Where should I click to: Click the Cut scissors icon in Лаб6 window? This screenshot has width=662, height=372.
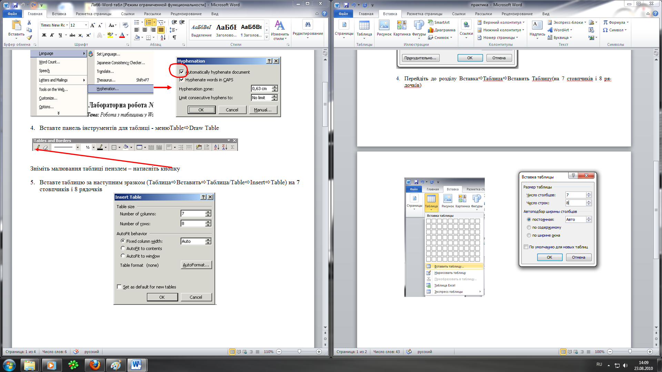29,23
